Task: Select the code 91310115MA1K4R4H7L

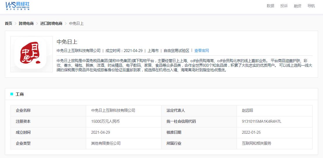Action: click(262, 122)
